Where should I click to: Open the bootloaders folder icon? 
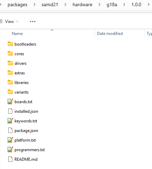[10, 44]
